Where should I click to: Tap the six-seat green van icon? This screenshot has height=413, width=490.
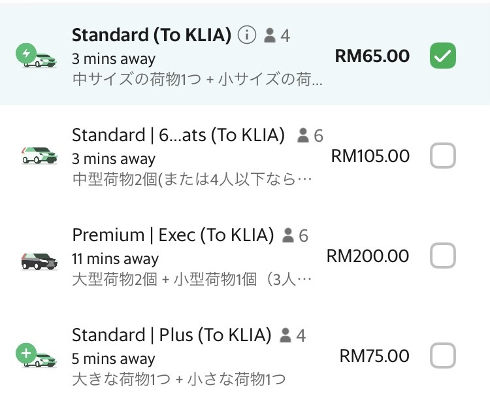[x=39, y=156]
